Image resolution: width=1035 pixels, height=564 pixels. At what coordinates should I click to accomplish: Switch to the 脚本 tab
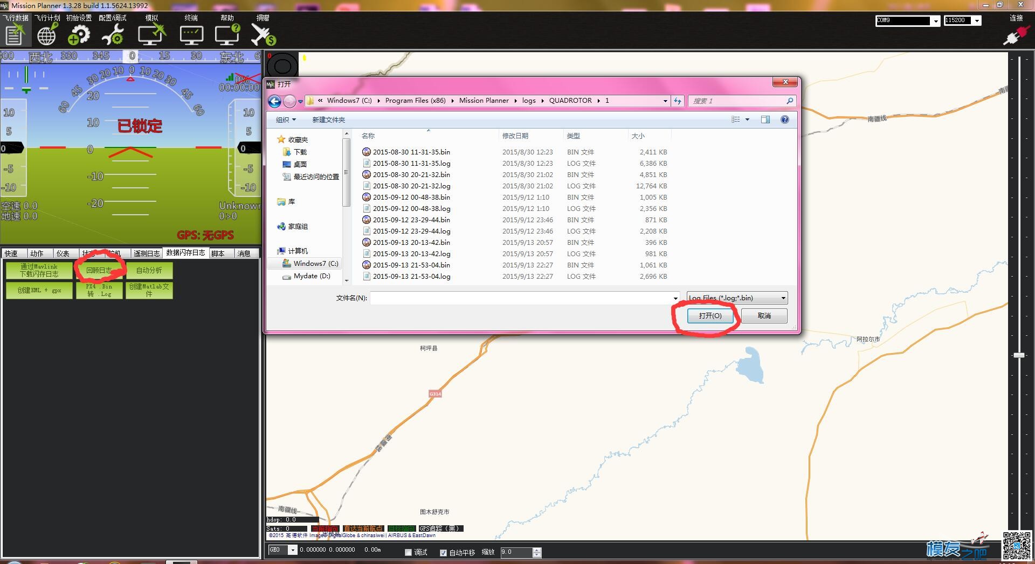[x=218, y=253]
